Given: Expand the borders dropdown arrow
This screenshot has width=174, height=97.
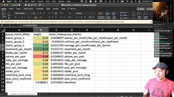Looking at the screenshot, I should coord(31,17).
